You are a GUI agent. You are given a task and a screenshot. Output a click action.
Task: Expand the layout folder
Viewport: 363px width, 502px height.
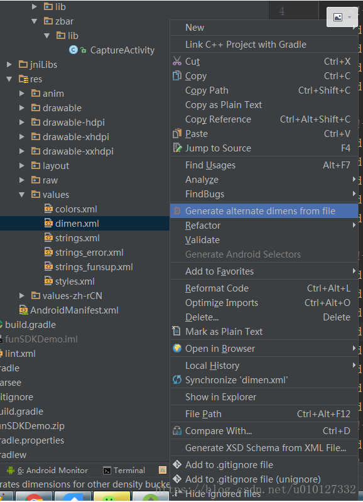click(22, 165)
